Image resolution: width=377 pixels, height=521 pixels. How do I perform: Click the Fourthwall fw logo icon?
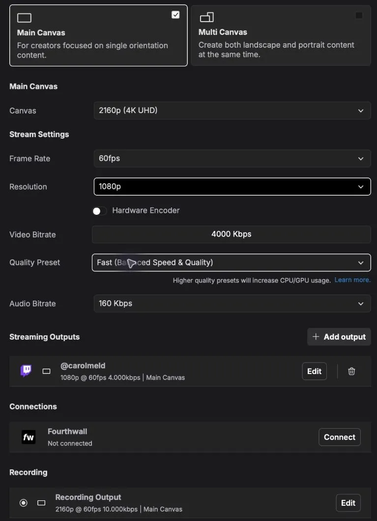pyautogui.click(x=29, y=437)
